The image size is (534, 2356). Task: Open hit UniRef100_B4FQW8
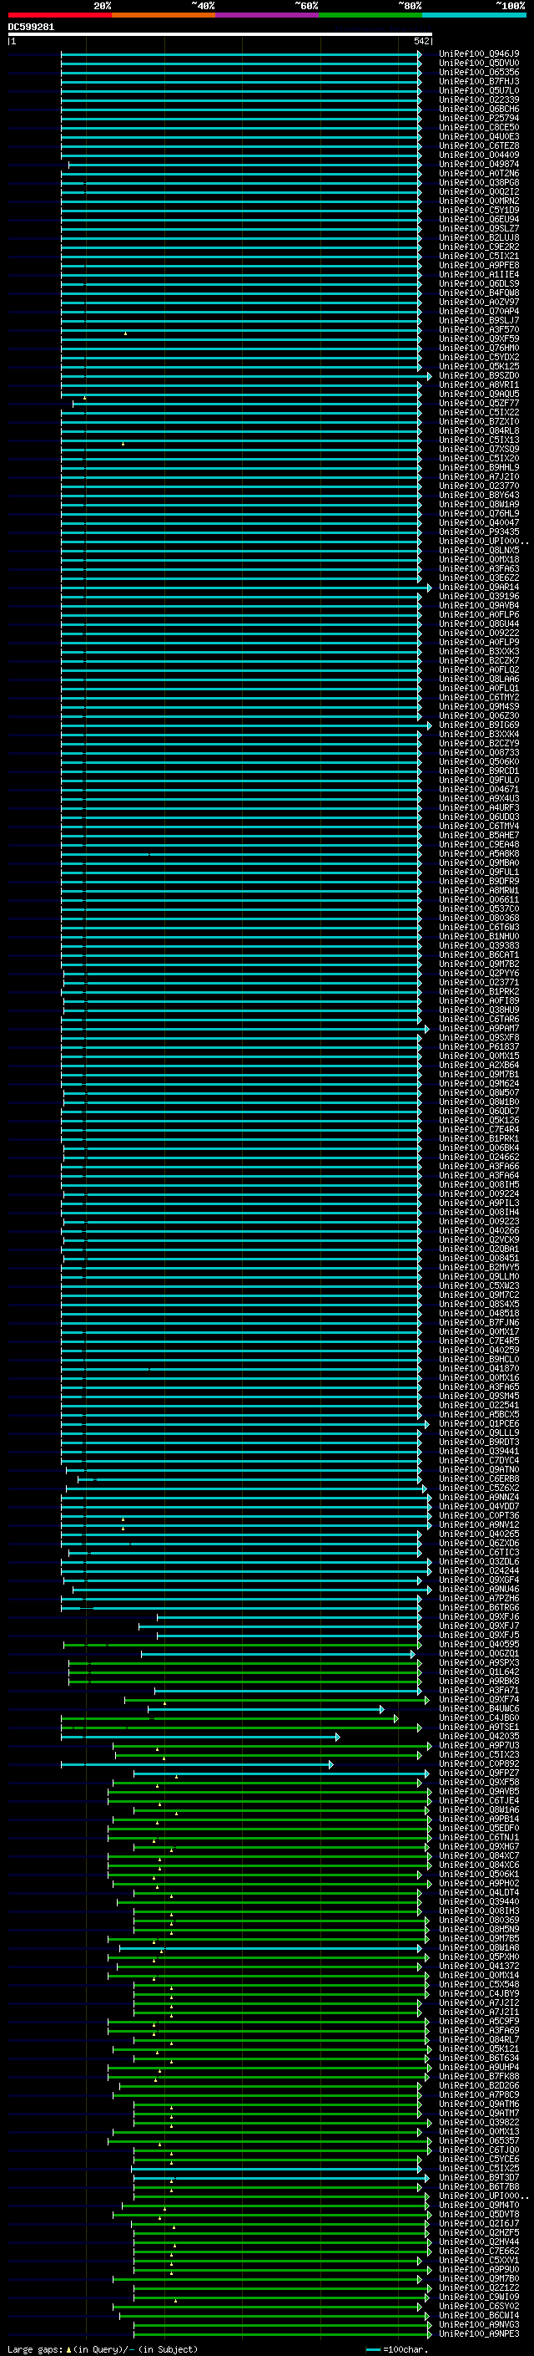pos(479,293)
